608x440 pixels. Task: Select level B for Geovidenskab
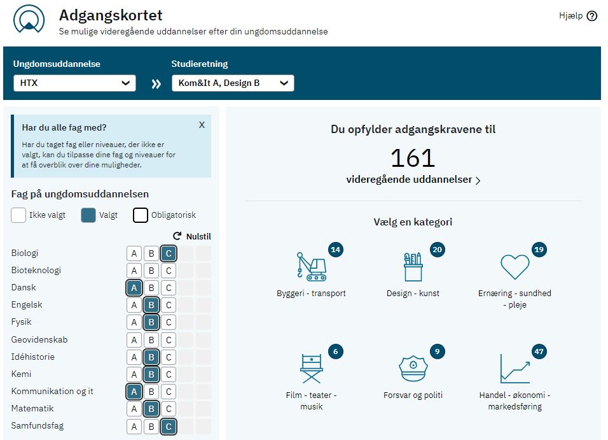[x=151, y=340]
